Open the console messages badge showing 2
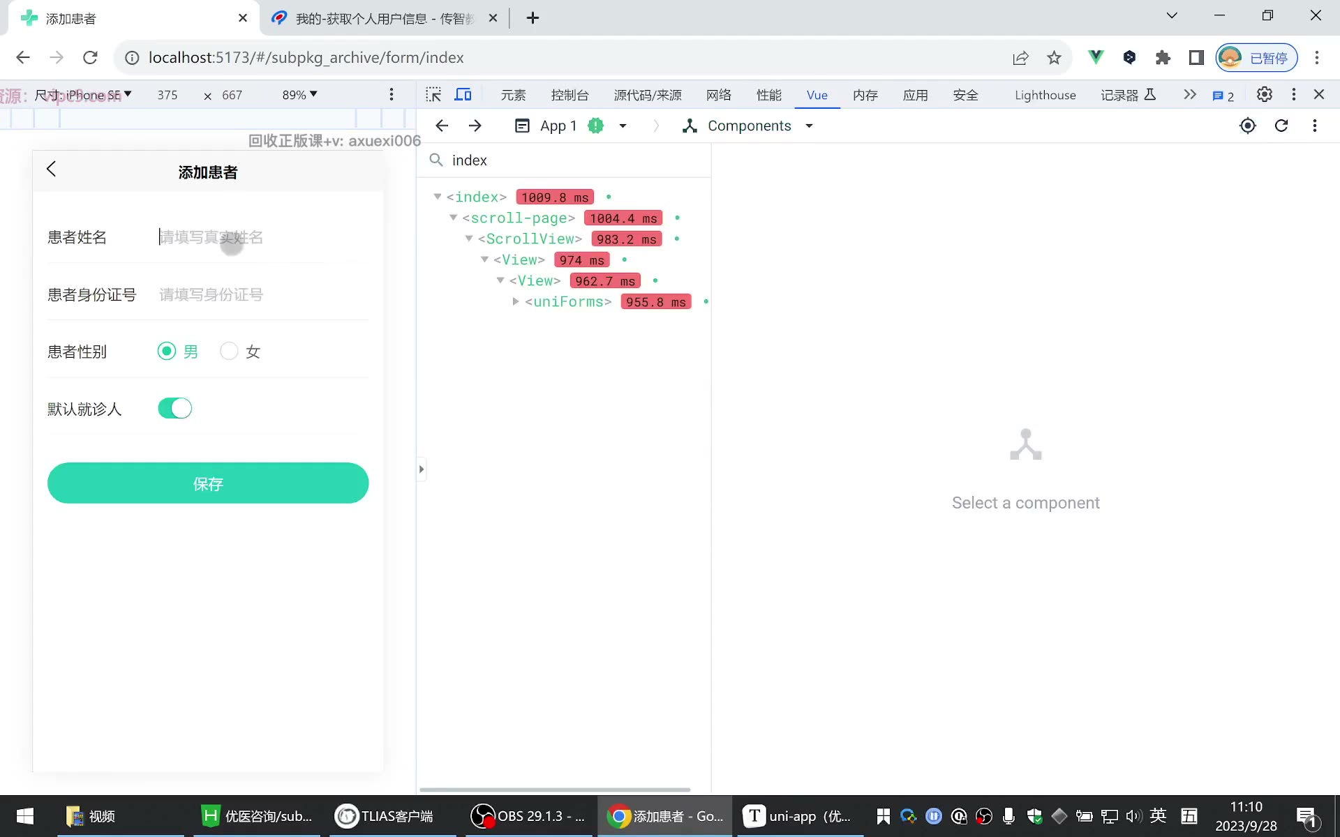This screenshot has height=837, width=1340. [1223, 96]
